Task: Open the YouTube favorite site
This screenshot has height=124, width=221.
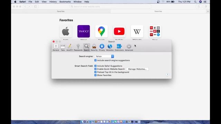Action: tap(119, 31)
